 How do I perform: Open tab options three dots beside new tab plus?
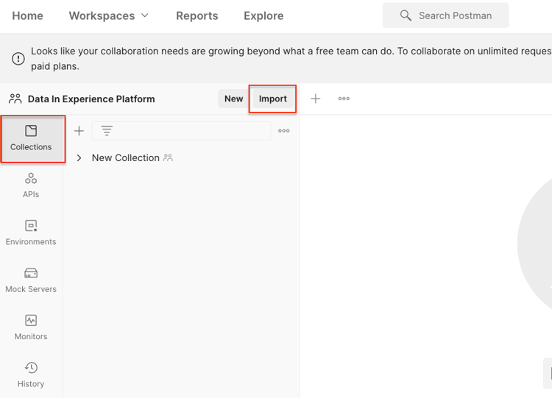344,99
